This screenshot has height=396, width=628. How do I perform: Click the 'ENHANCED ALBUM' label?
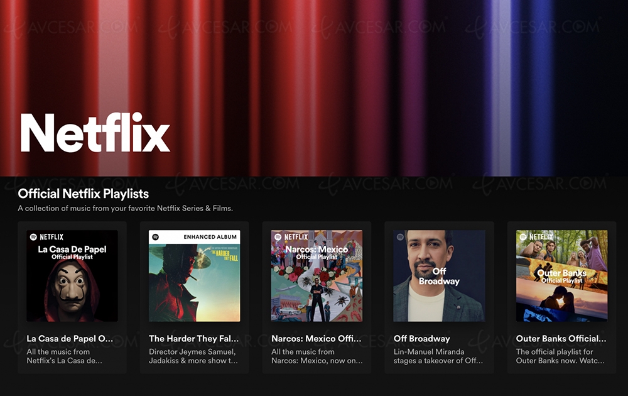[x=210, y=237]
